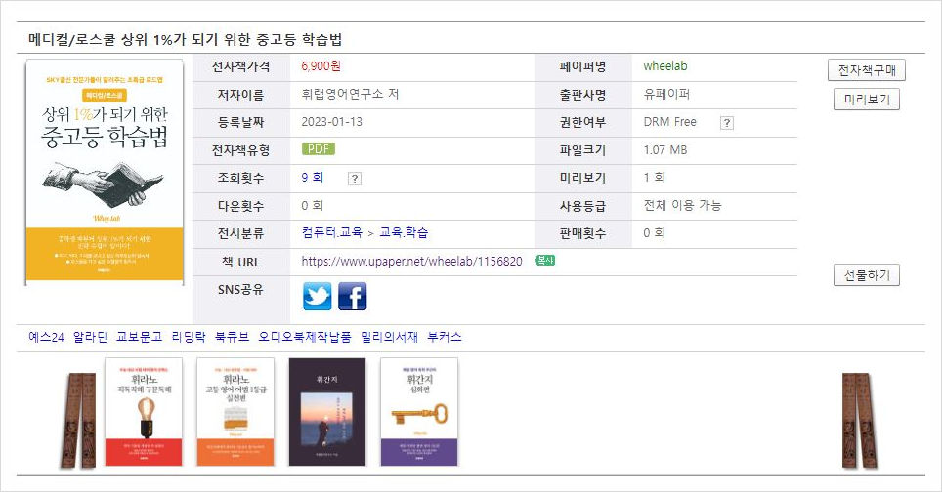Open the wheelab paper name link
The image size is (942, 492).
point(665,67)
